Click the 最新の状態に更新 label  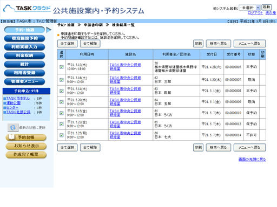[32, 128]
